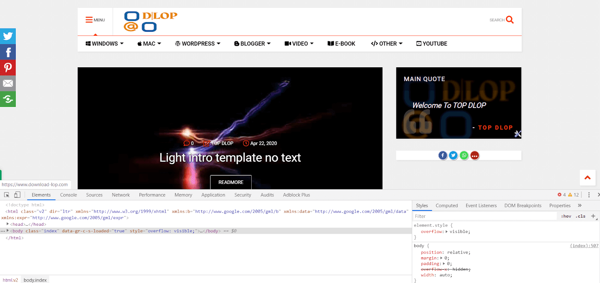Expand the head node in DOM tree
The width and height of the screenshot is (600, 283).
8,224
